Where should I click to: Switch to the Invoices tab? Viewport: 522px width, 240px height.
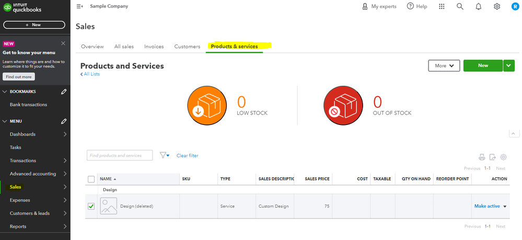coord(154,47)
